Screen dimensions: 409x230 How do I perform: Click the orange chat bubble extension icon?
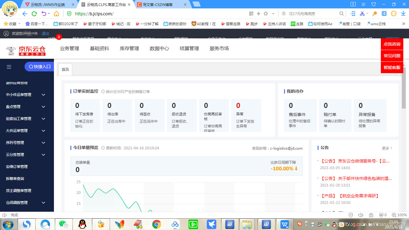(394, 14)
